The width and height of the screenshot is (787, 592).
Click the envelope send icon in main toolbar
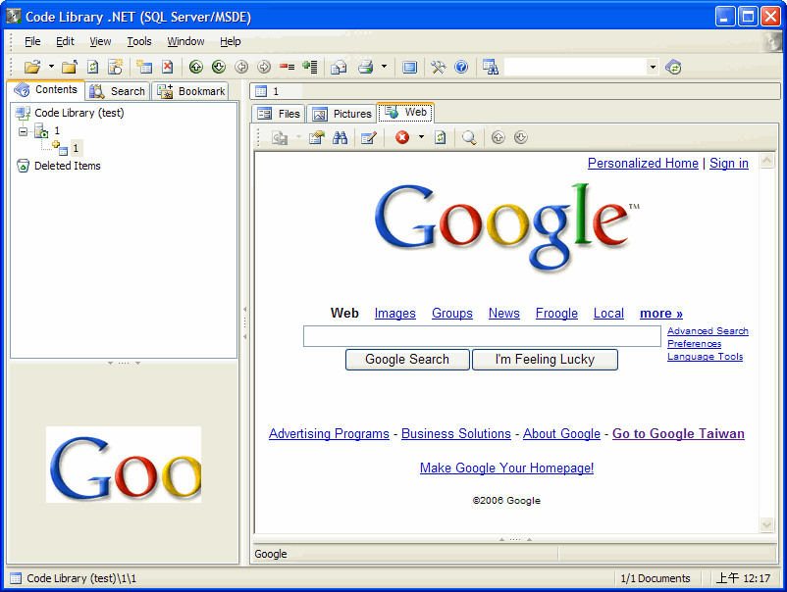point(339,67)
